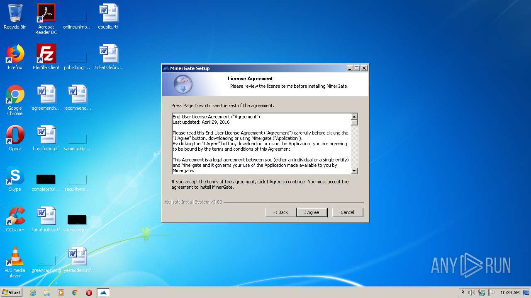Open the Windows Start menu
The image size is (531, 298).
tap(11, 293)
